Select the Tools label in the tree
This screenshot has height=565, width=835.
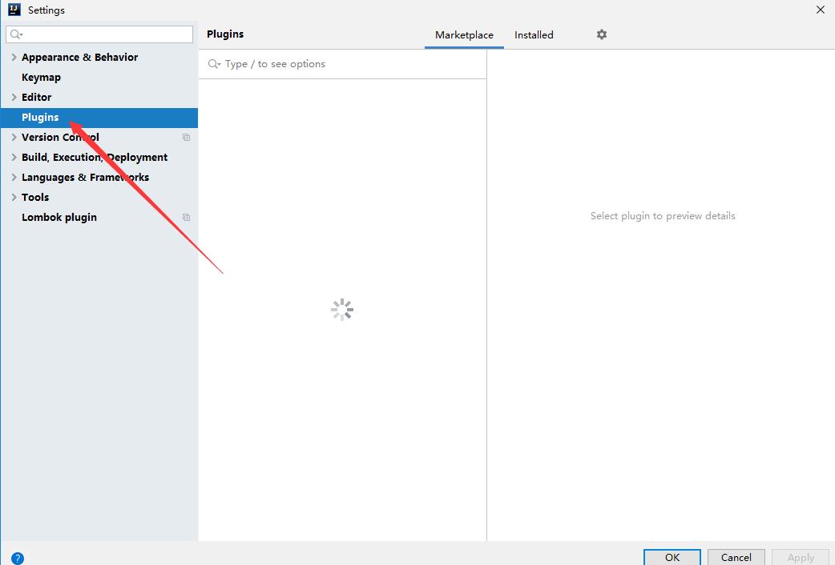tap(35, 197)
